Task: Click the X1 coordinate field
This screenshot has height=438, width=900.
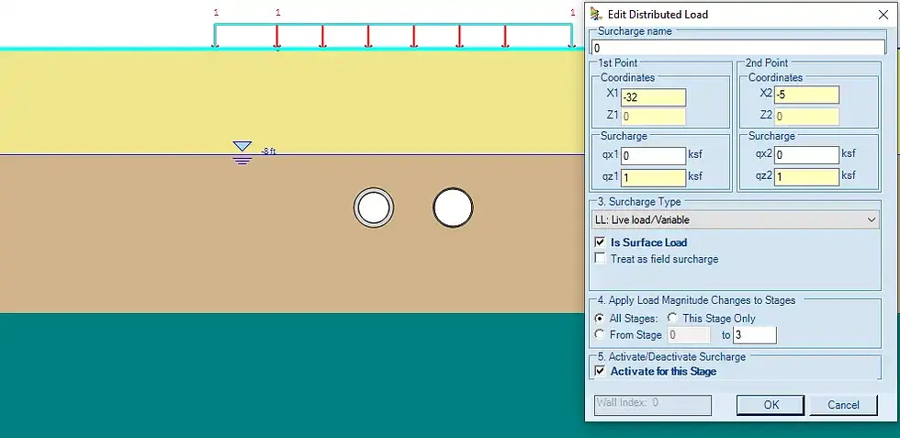Action: [x=653, y=97]
